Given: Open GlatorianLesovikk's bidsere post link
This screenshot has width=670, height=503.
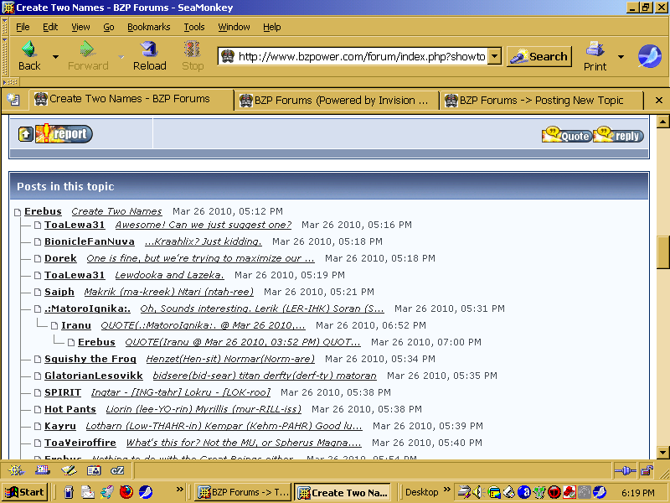Looking at the screenshot, I should tap(265, 376).
